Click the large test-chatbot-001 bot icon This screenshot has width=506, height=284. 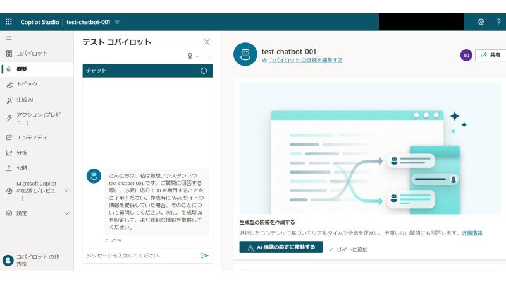pos(245,54)
